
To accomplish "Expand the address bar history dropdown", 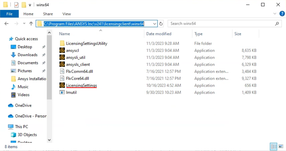I will coord(155,24).
